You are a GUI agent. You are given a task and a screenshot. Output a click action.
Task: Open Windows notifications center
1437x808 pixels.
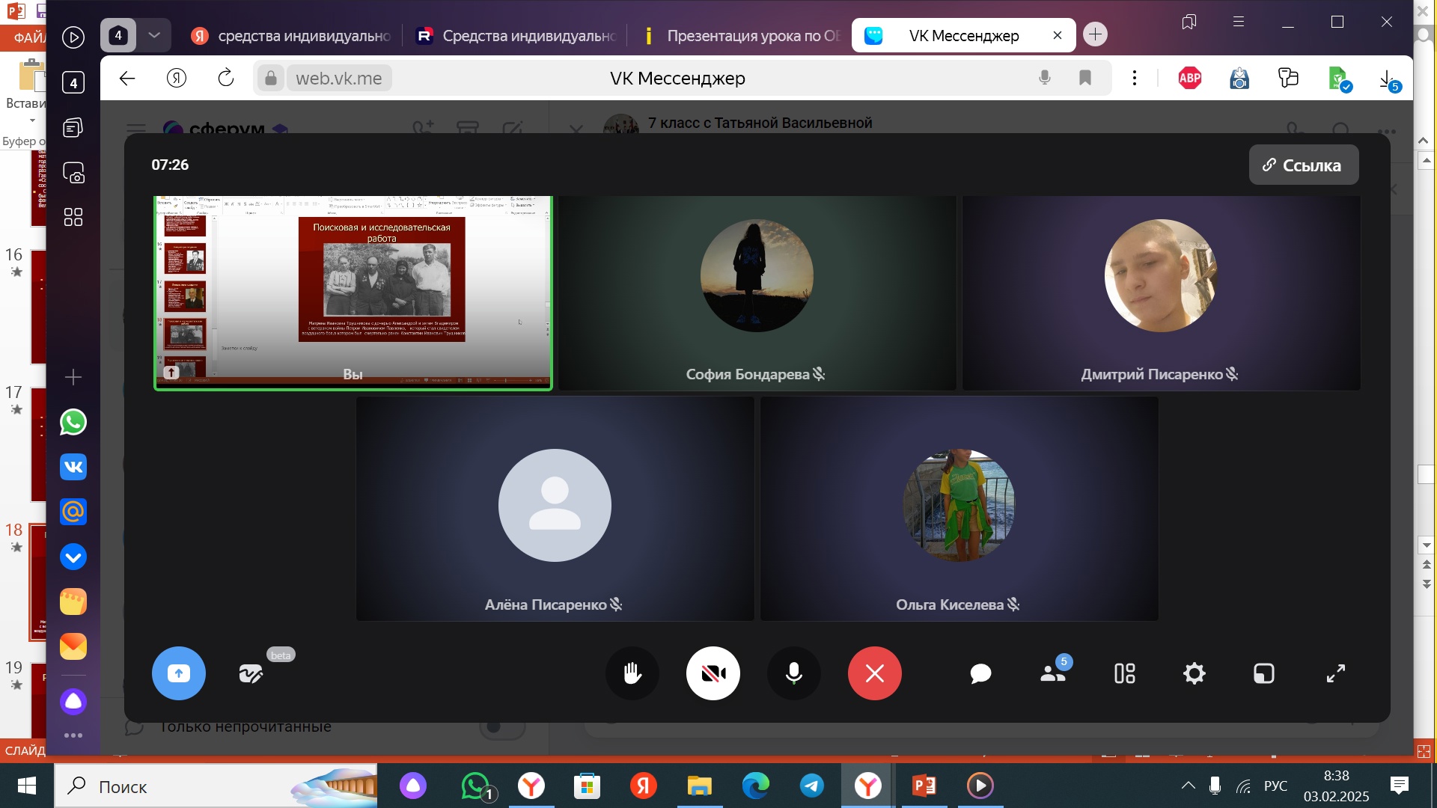[x=1400, y=786]
